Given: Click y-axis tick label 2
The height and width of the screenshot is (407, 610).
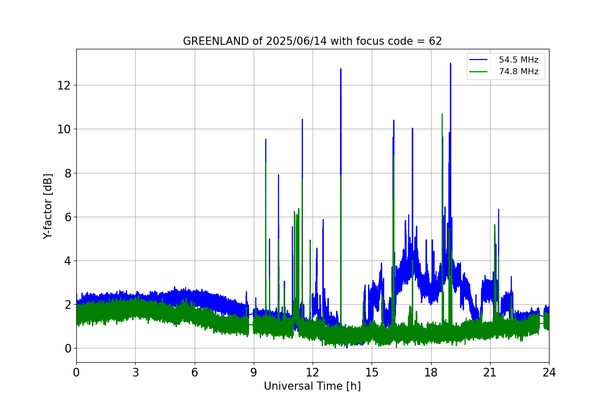Looking at the screenshot, I should pyautogui.click(x=67, y=305).
